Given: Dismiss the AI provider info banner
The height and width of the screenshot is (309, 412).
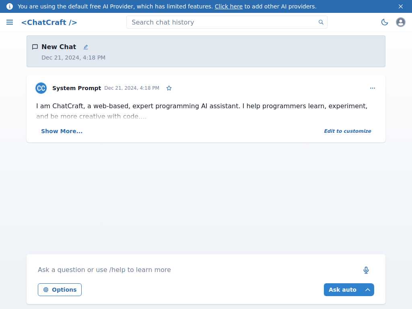Looking at the screenshot, I should (x=400, y=6).
